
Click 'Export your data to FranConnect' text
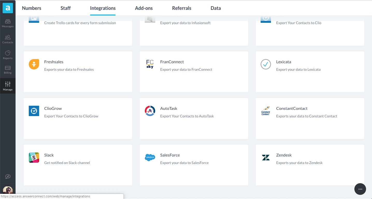point(186,69)
